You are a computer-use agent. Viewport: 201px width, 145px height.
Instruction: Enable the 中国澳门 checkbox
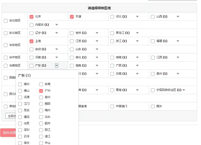pyautogui.click(x=112, y=106)
